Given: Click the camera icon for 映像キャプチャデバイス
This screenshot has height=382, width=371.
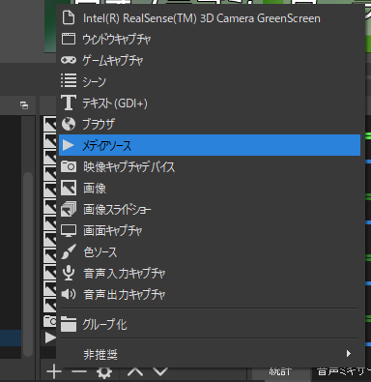Looking at the screenshot, I should (69, 166).
